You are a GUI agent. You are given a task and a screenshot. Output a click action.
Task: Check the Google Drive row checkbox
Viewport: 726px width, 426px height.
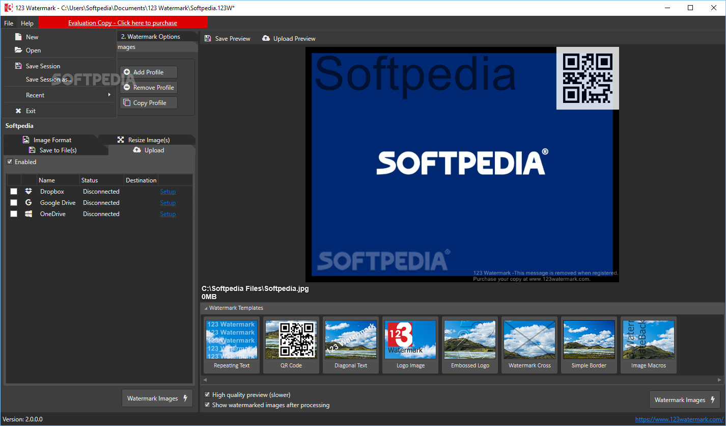pos(14,203)
